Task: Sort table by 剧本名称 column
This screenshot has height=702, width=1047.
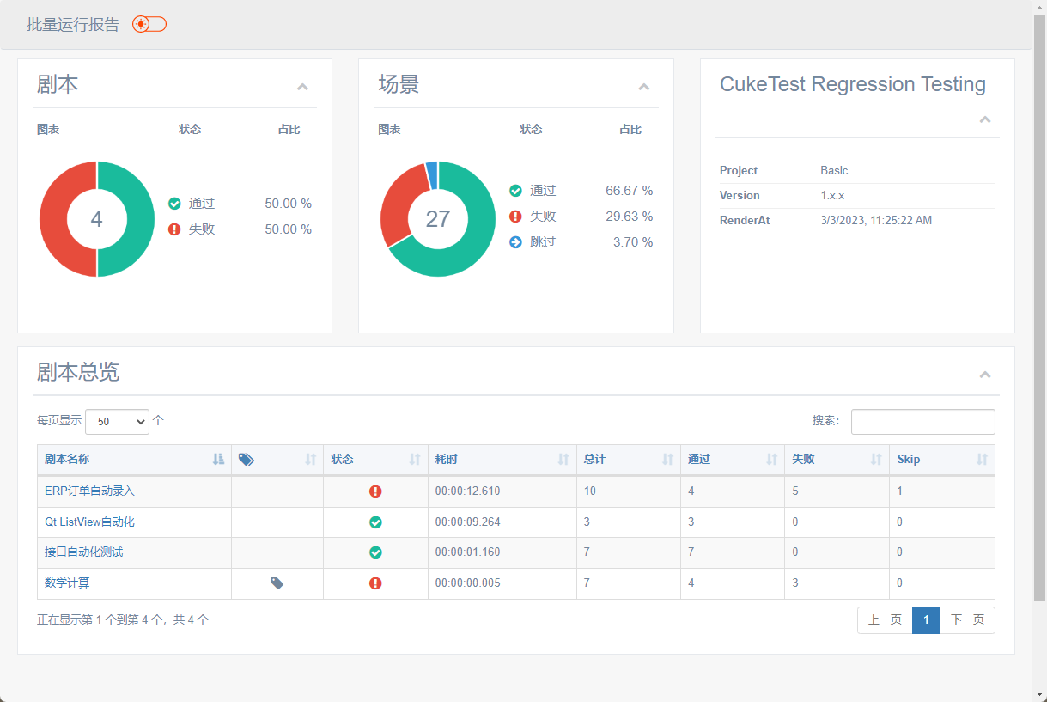Action: pos(134,460)
